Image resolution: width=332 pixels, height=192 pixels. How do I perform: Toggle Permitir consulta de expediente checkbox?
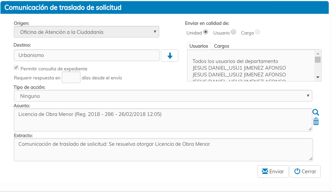16,68
